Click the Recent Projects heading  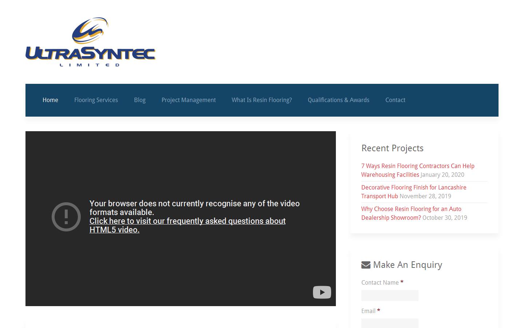(392, 148)
